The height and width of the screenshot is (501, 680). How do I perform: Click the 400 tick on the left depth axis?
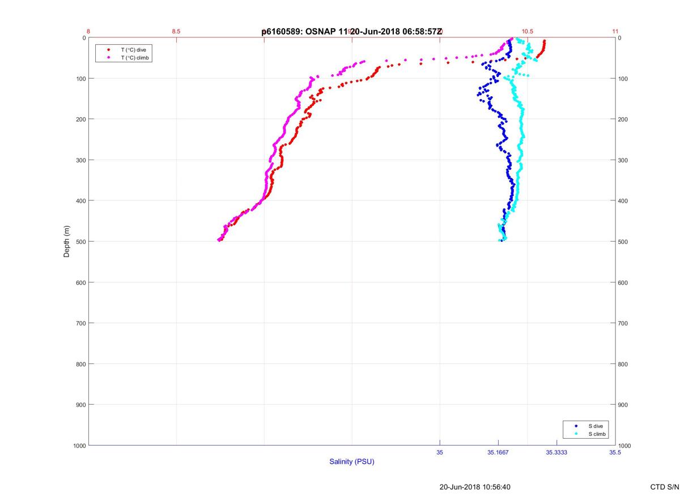[x=80, y=201]
